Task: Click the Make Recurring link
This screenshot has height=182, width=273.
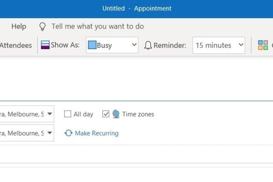Action: pos(96,133)
